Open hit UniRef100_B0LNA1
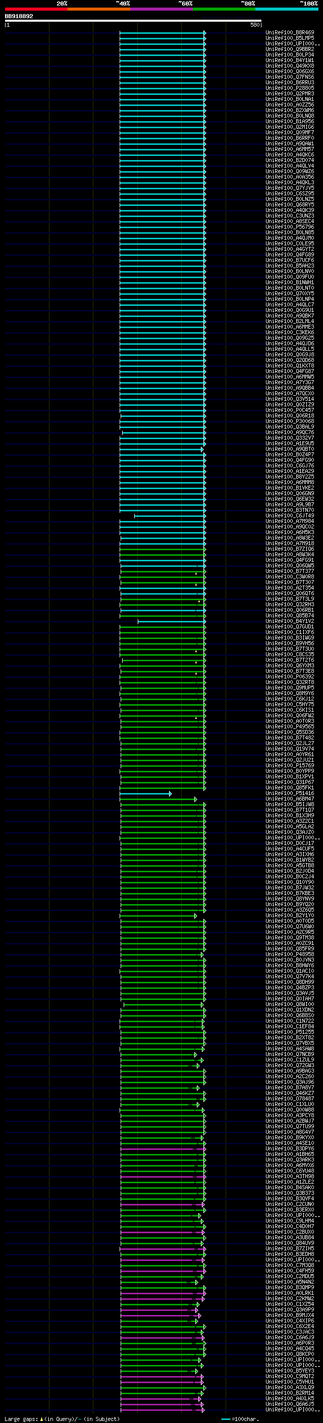 point(290,99)
